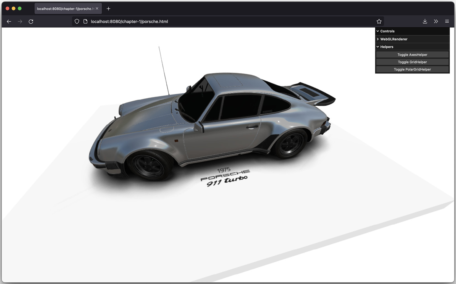Maximize the browser window
The width and height of the screenshot is (456, 284).
pyautogui.click(x=20, y=9)
